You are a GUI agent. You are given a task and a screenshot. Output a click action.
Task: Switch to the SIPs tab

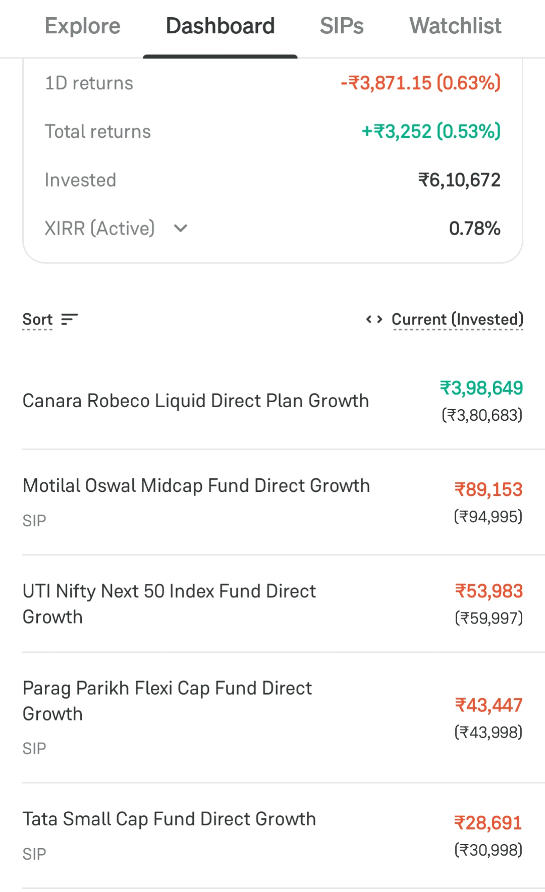(342, 26)
